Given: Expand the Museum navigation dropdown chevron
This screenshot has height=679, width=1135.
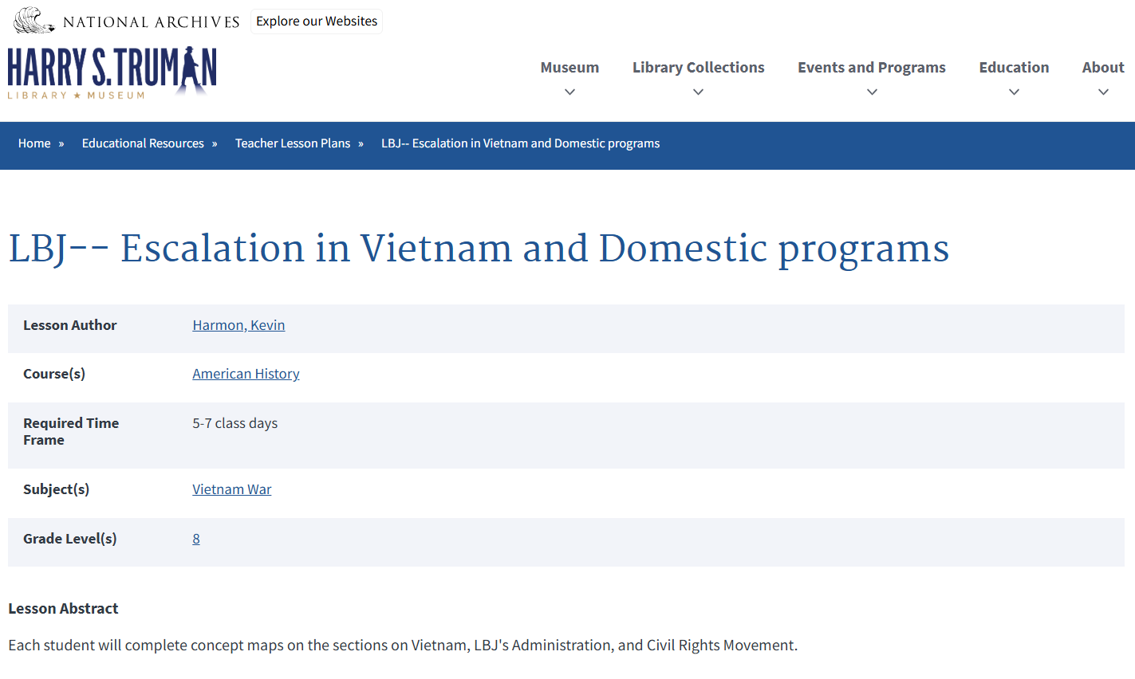Looking at the screenshot, I should coord(569,92).
